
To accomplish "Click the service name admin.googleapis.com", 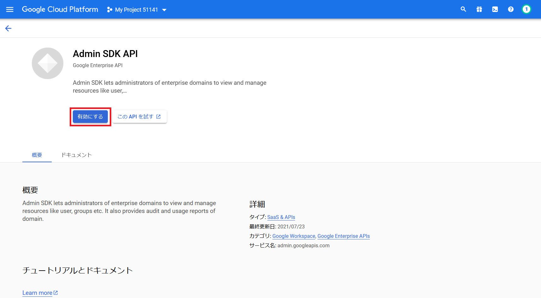I will point(303,245).
